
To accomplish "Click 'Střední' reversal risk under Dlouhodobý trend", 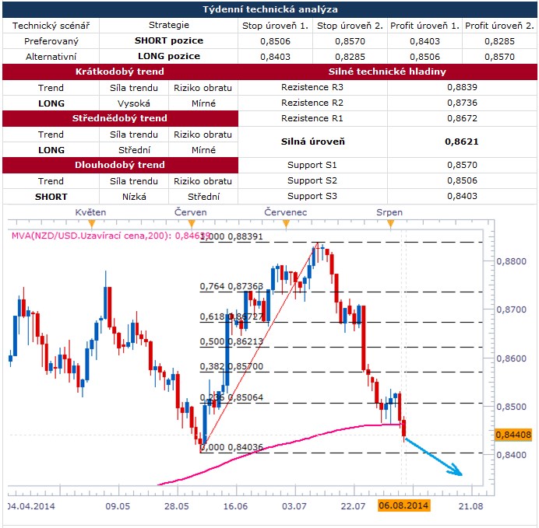I will point(203,197).
